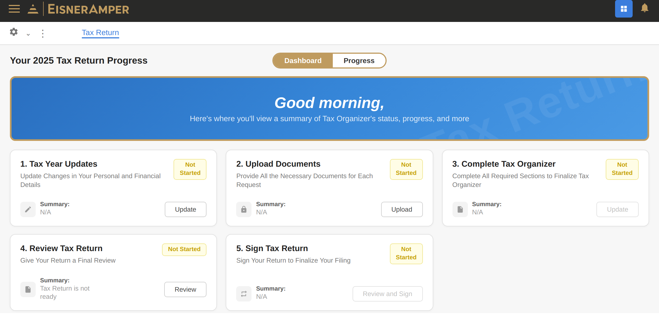Select the Tax Return tab
Image resolution: width=659 pixels, height=324 pixels.
[x=100, y=32]
